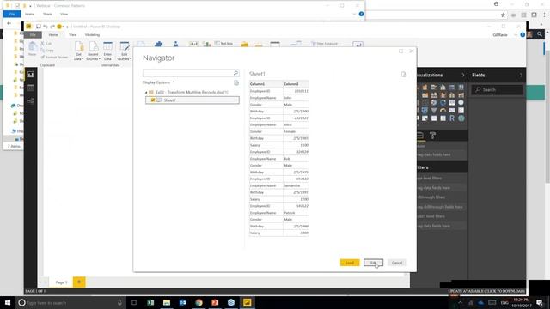Open the Edit Queries dropdown

click(124, 51)
